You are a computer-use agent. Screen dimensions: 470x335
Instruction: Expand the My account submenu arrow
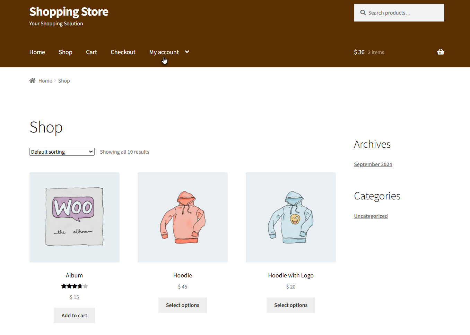187,52
